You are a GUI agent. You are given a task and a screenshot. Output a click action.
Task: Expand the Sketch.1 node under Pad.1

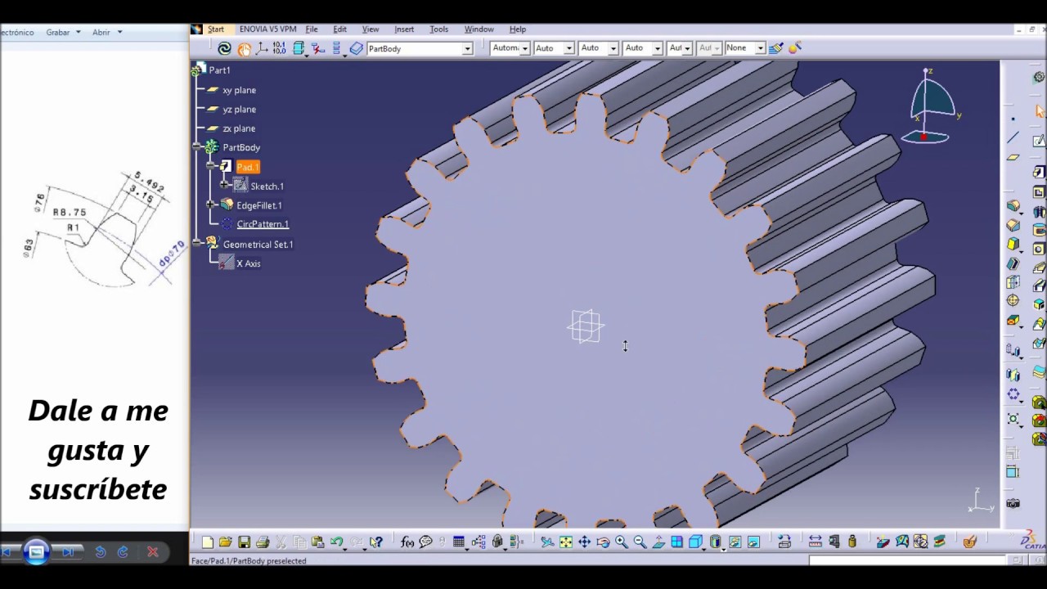pyautogui.click(x=224, y=185)
